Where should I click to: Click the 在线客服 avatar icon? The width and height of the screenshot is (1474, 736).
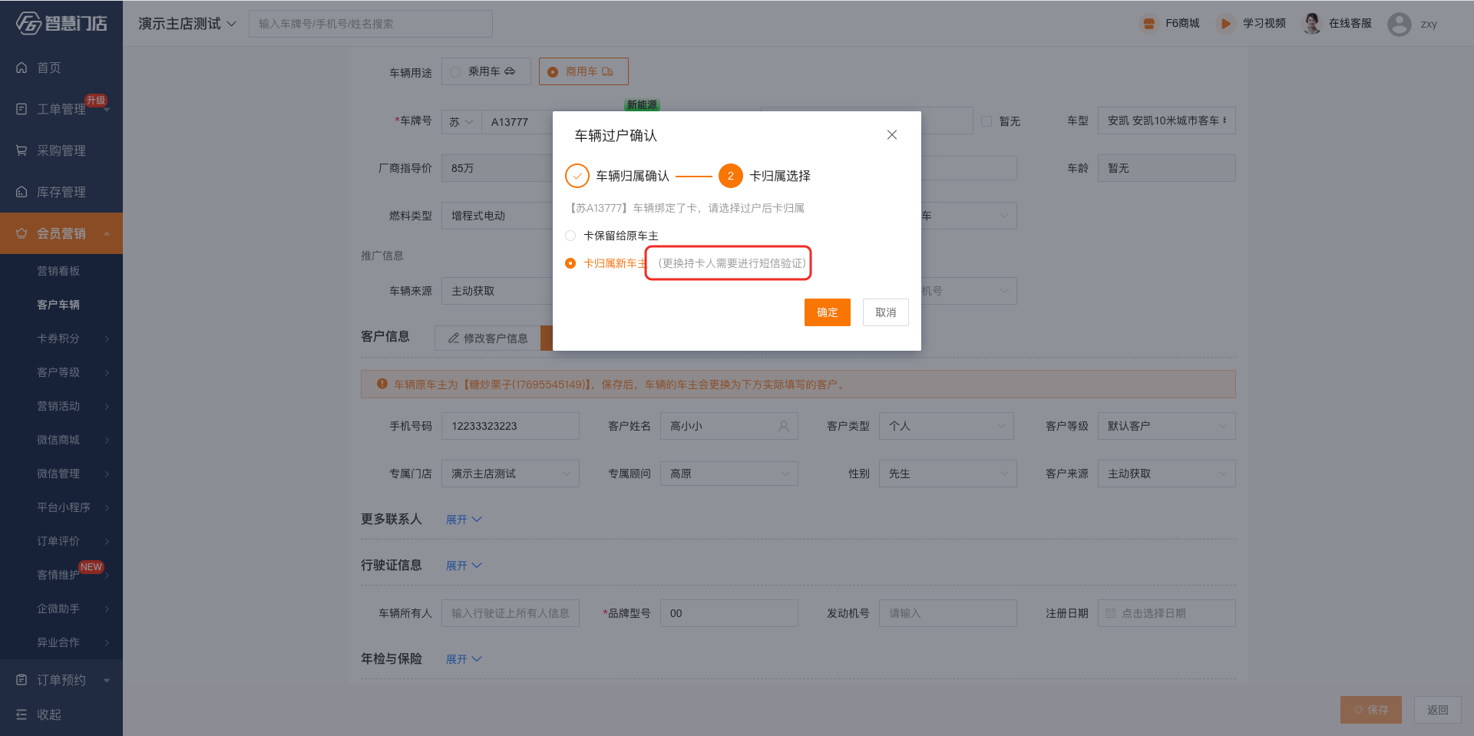click(1312, 24)
